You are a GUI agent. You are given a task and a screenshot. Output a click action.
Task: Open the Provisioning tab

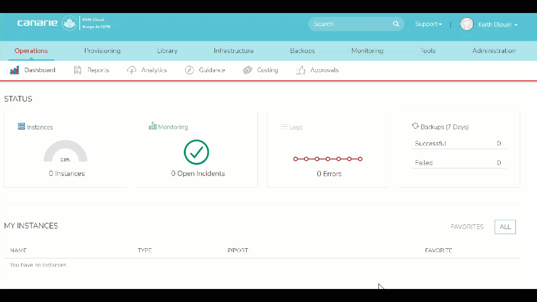coord(102,51)
